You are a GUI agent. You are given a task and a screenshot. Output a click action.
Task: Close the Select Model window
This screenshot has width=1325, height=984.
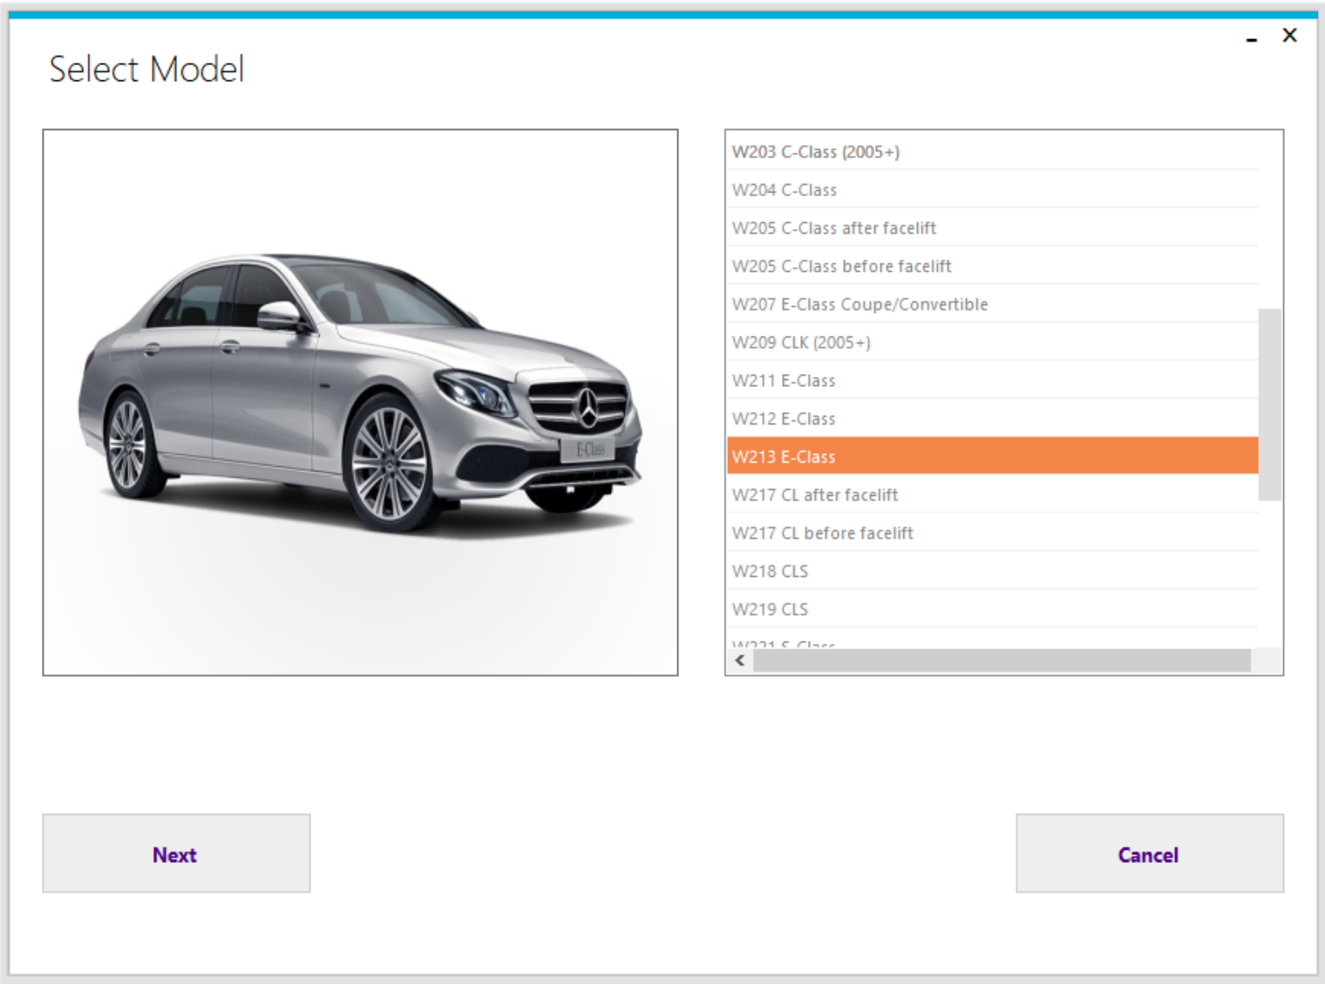click(1289, 36)
